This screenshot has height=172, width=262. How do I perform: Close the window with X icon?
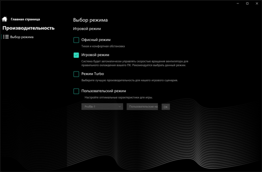coord(257,3)
